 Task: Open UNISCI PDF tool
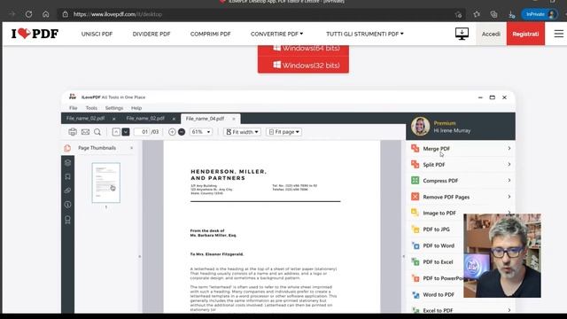[x=97, y=34]
